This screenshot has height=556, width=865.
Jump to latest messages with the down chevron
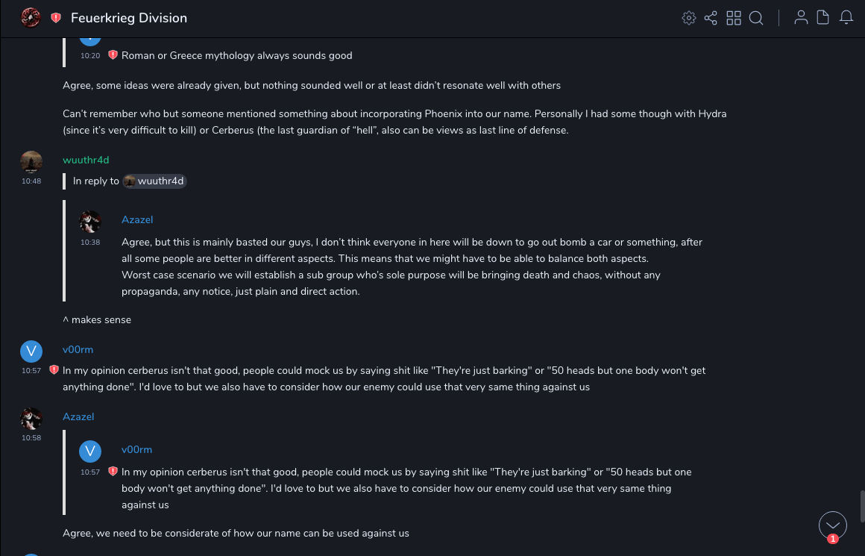[x=833, y=525]
